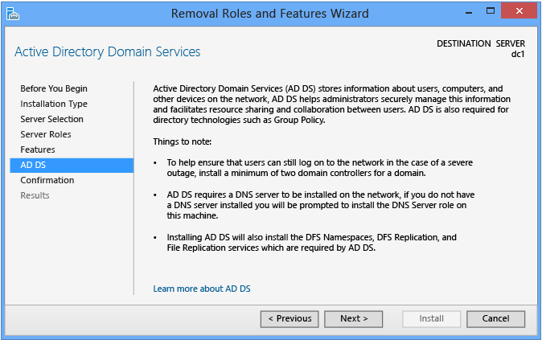Jump to the Server Roles page
This screenshot has height=340, width=542.
[x=46, y=134]
